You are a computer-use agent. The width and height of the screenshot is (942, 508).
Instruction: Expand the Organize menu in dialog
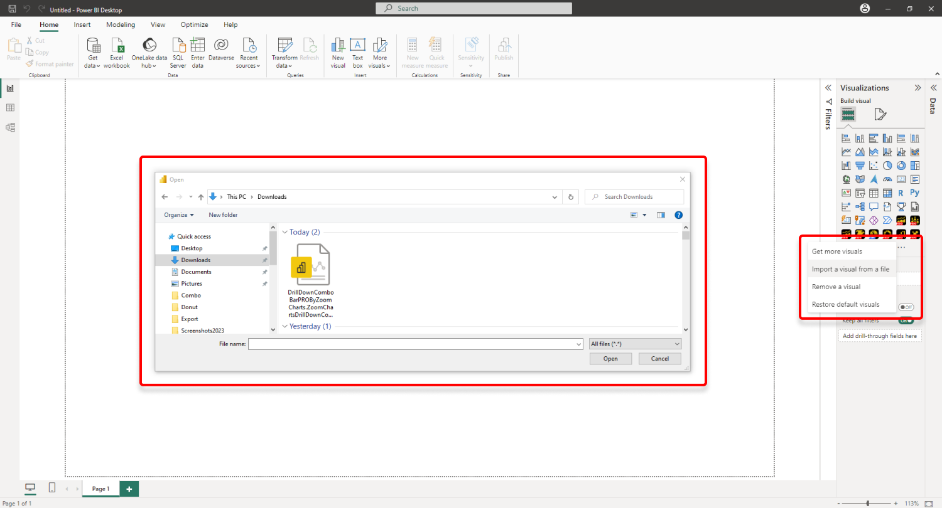pyautogui.click(x=179, y=214)
